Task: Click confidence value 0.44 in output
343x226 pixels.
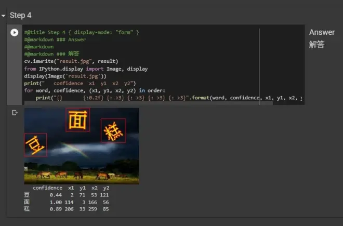Action: pos(56,195)
